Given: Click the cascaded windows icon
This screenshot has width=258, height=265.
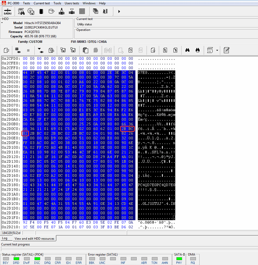Looking at the screenshot, I should coord(96,11).
